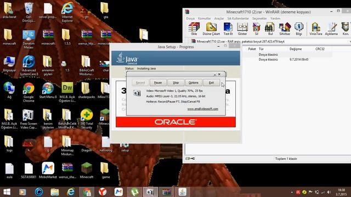
Task: Select the logs folder on the desktop
Action: coord(9,143)
